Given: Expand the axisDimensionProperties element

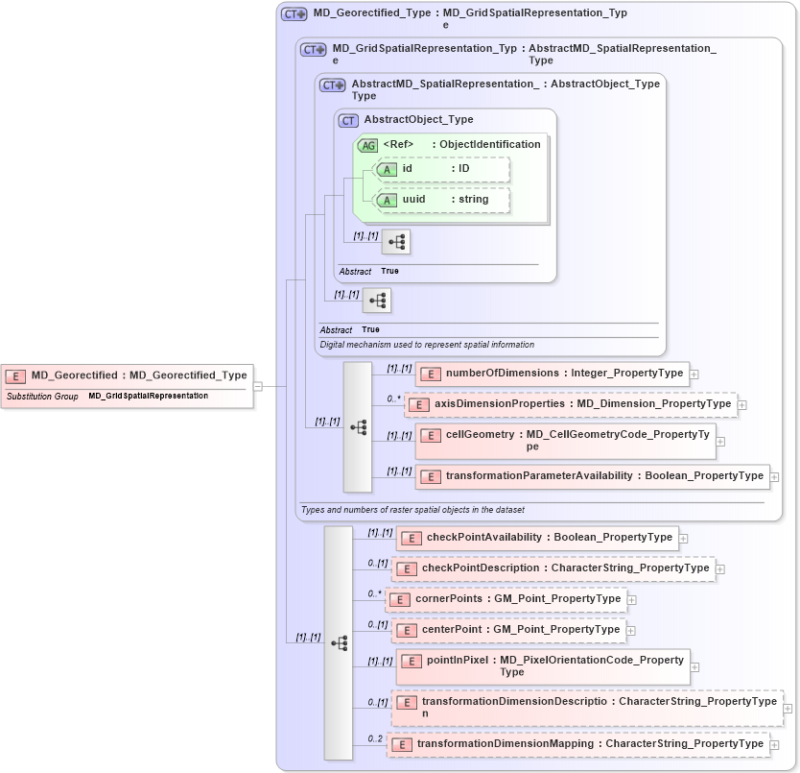Looking at the screenshot, I should point(741,404).
